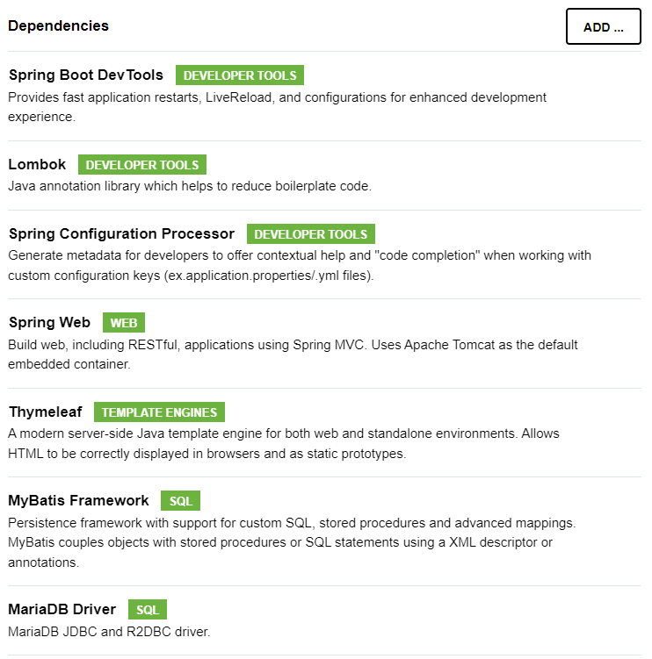Screen dimensions: 652x659
Task: Select the Thymeleaf dependency title
Action: pyautogui.click(x=46, y=412)
